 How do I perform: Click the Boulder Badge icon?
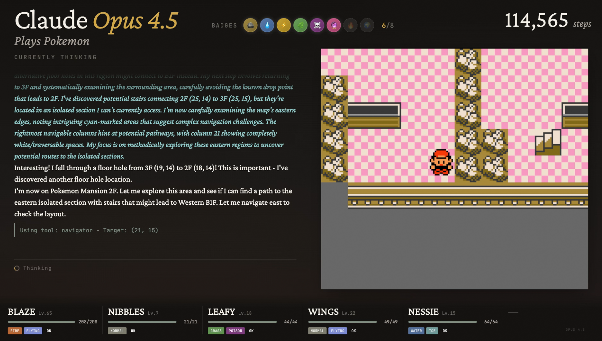[x=250, y=25]
